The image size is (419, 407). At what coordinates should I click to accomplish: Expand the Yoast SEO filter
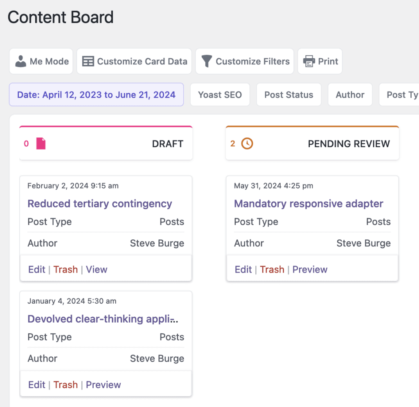220,95
